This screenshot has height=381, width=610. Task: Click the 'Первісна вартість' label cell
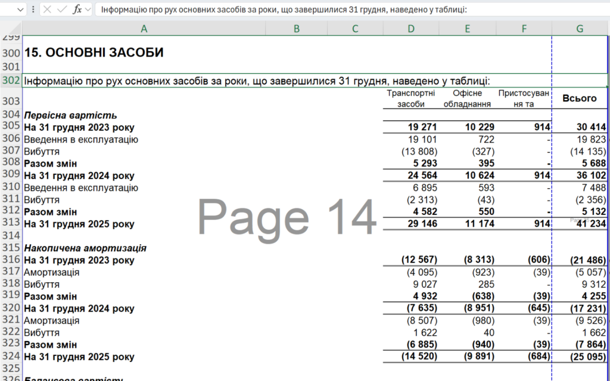tap(70, 115)
